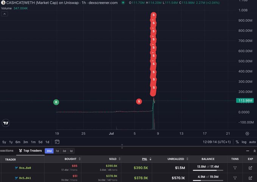This screenshot has width=257, height=182.
Task: Click the TradingView logo icon
Action: (6, 123)
